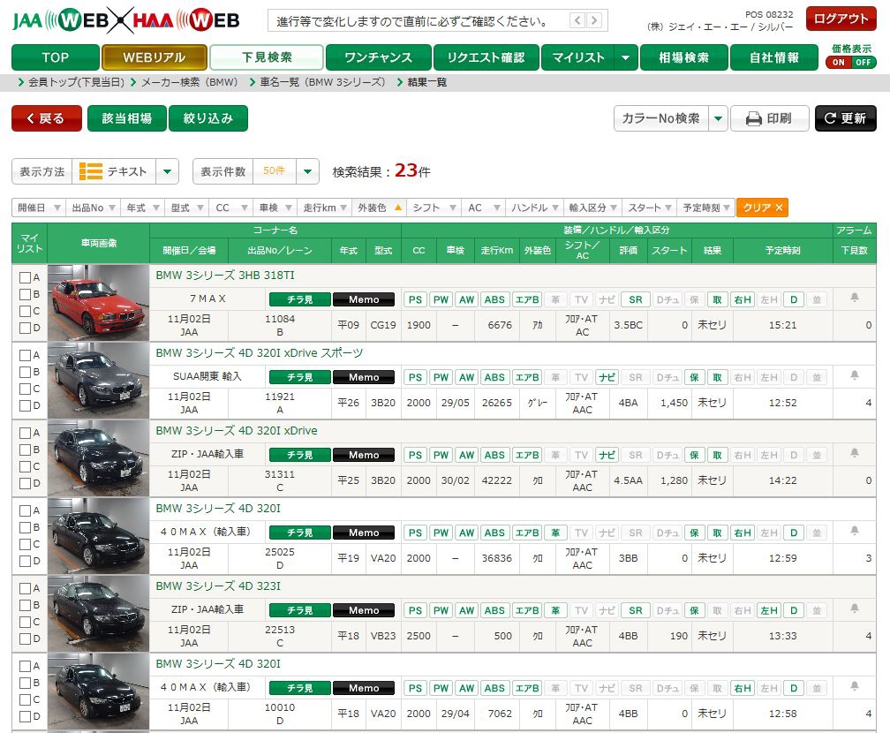Sort by 外装色 filter
This screenshot has height=733, width=890.
tap(380, 208)
